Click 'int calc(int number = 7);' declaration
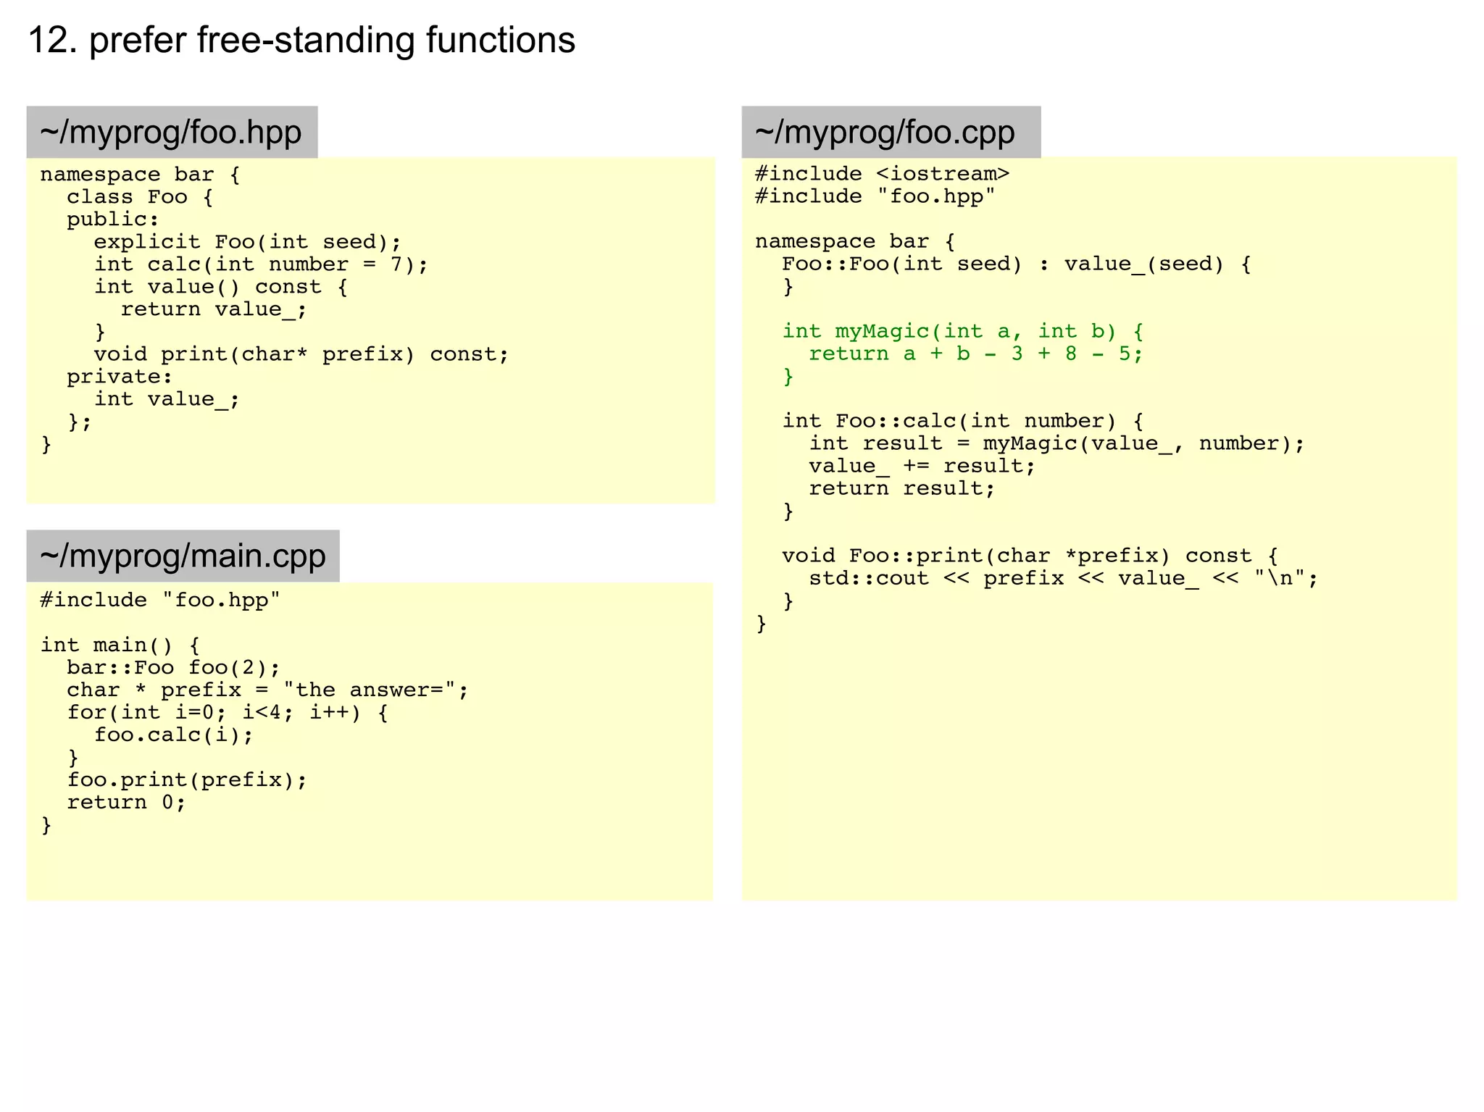The height and width of the screenshot is (1112, 1484). tap(261, 264)
